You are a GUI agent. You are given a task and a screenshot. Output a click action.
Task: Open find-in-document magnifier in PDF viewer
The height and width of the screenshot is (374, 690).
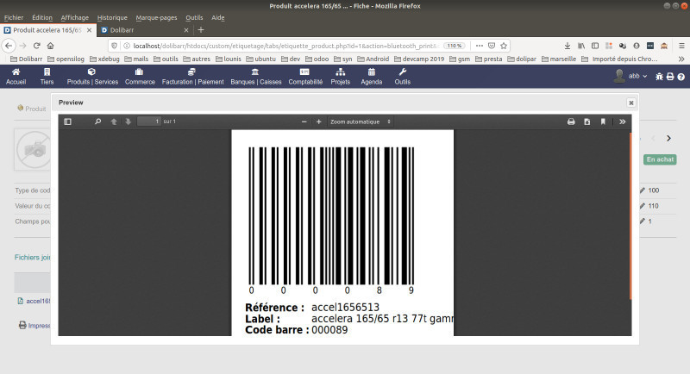pos(97,122)
